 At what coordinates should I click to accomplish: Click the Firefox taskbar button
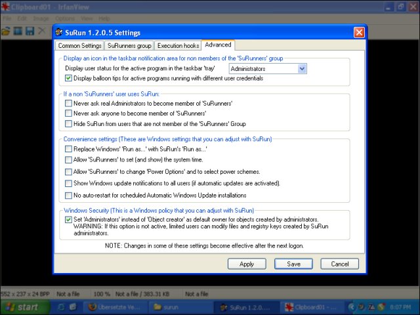115,307
